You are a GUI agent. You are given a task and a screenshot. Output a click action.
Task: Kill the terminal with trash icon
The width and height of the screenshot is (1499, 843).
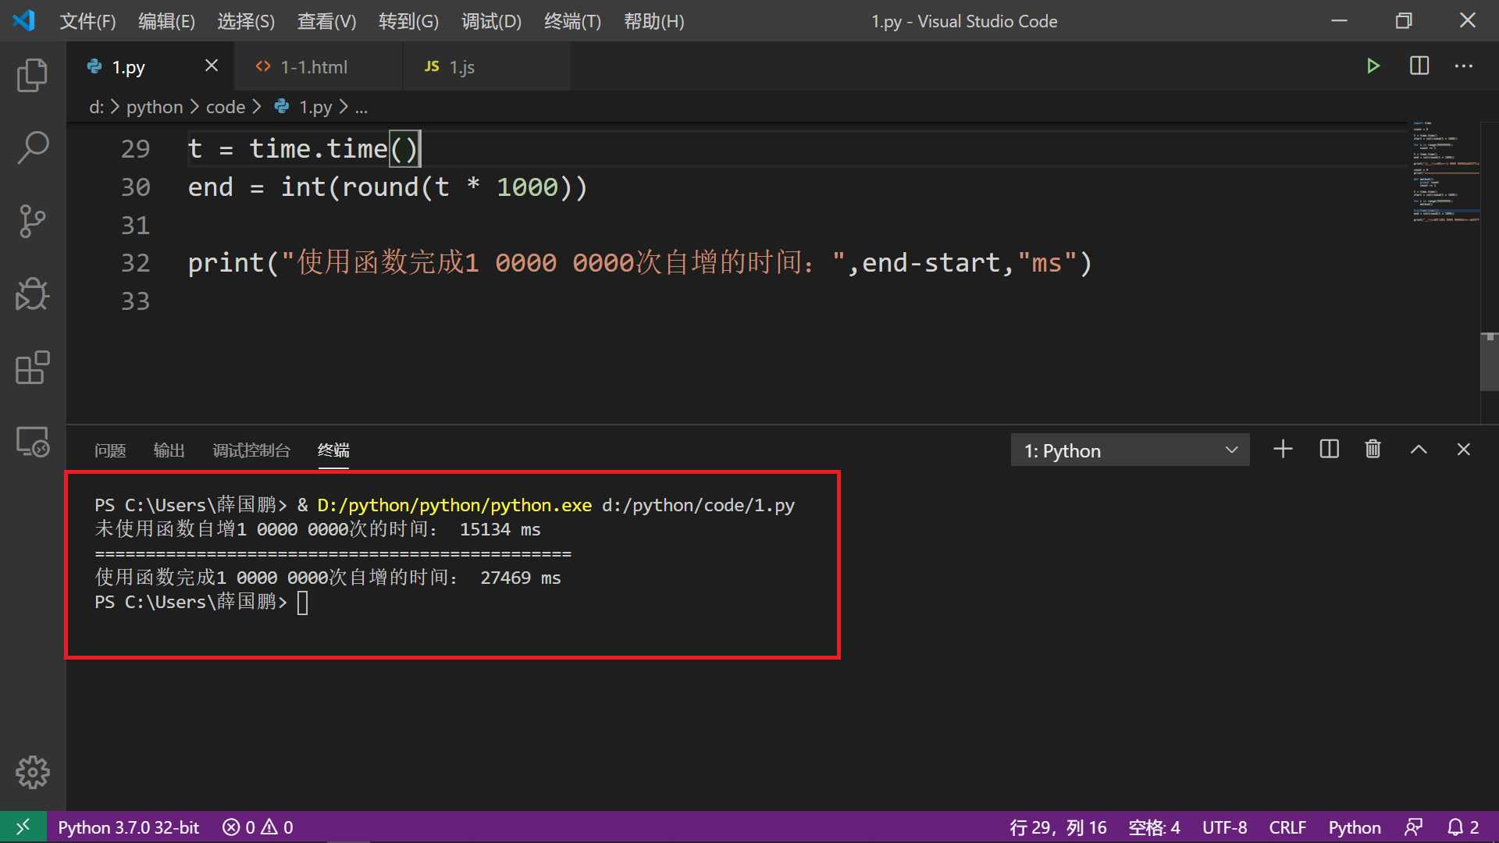point(1373,450)
